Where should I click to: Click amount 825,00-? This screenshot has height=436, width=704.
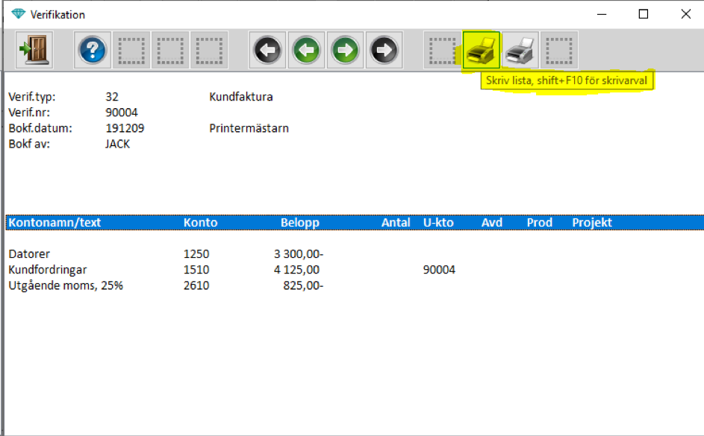tap(303, 285)
